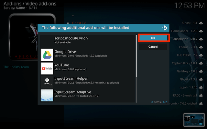Select 'THE CREW - 2.2' in background list
The width and height of the screenshot is (207, 129).
click(187, 55)
